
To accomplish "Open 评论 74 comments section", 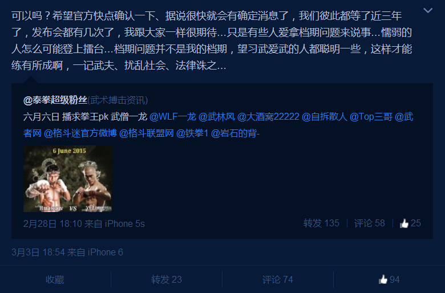I will coord(278,280).
